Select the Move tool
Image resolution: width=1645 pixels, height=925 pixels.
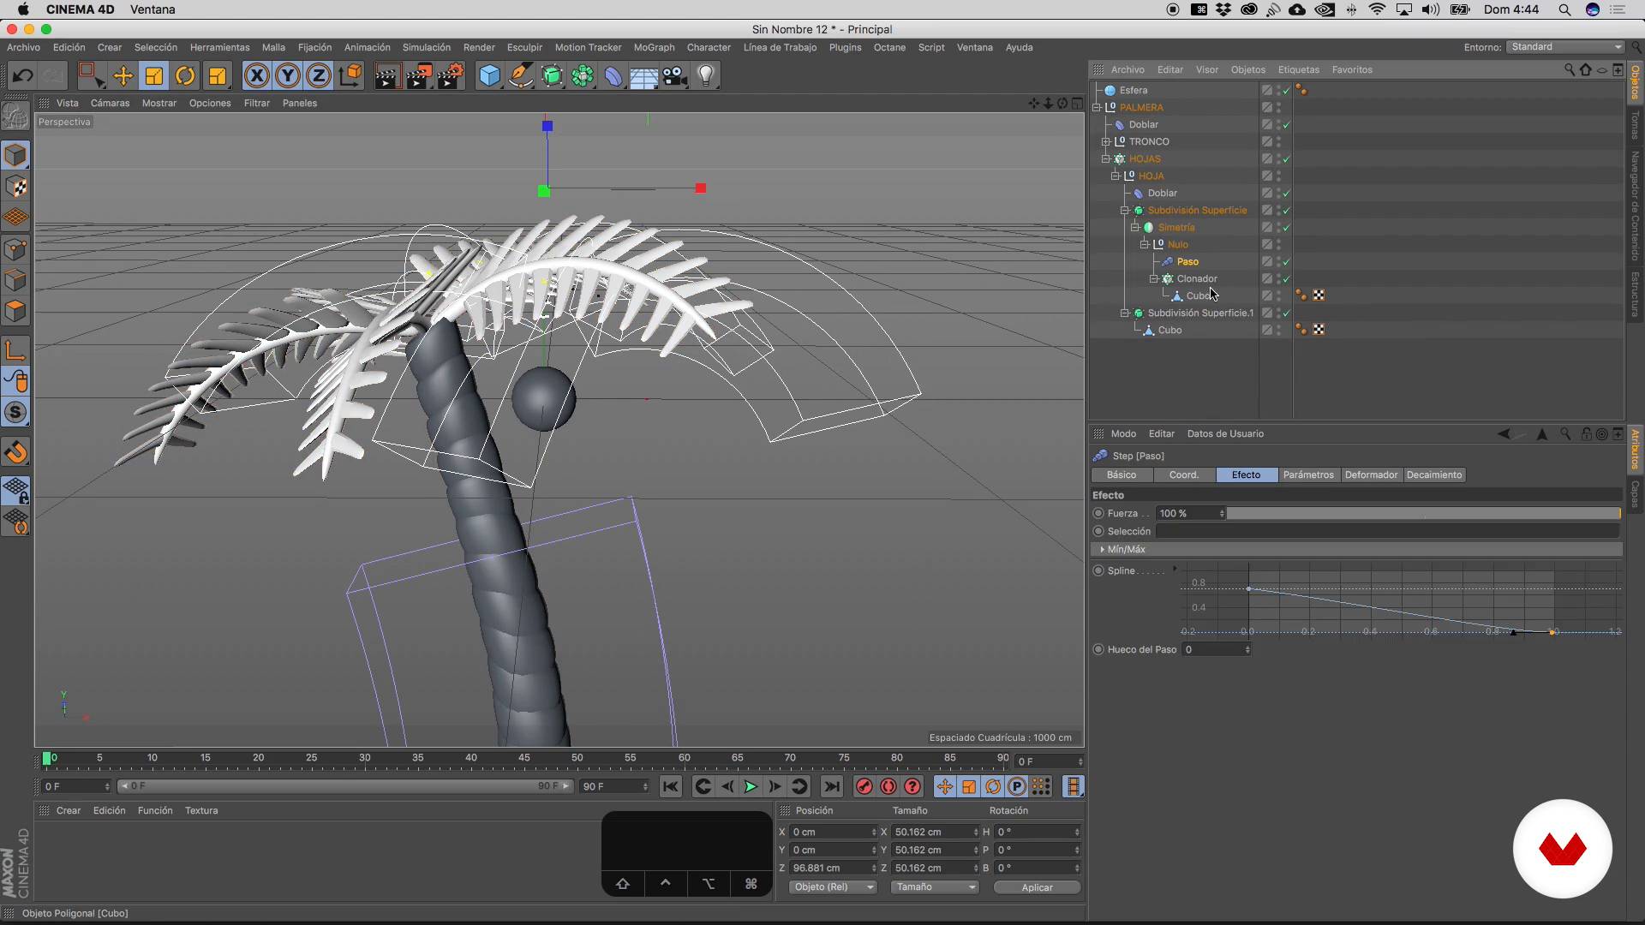click(x=123, y=76)
